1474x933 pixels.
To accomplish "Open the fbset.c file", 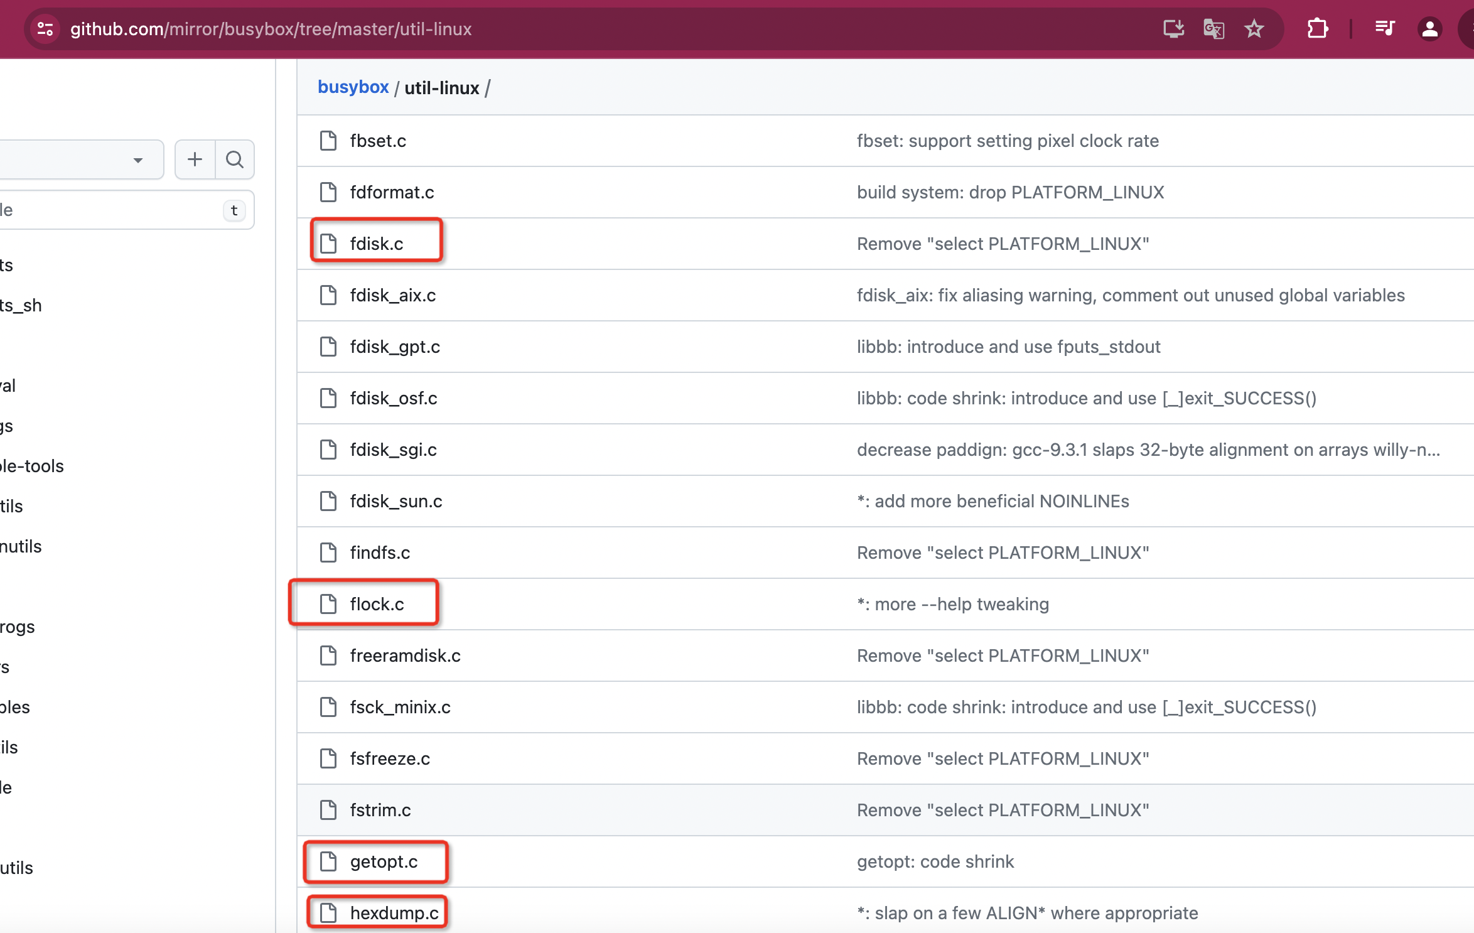I will [x=378, y=141].
